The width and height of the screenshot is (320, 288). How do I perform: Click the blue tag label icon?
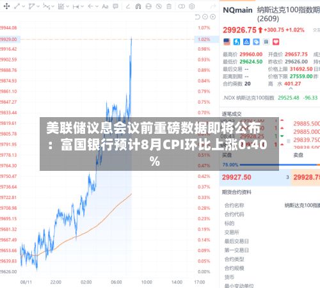pyautogui.click(x=256, y=42)
